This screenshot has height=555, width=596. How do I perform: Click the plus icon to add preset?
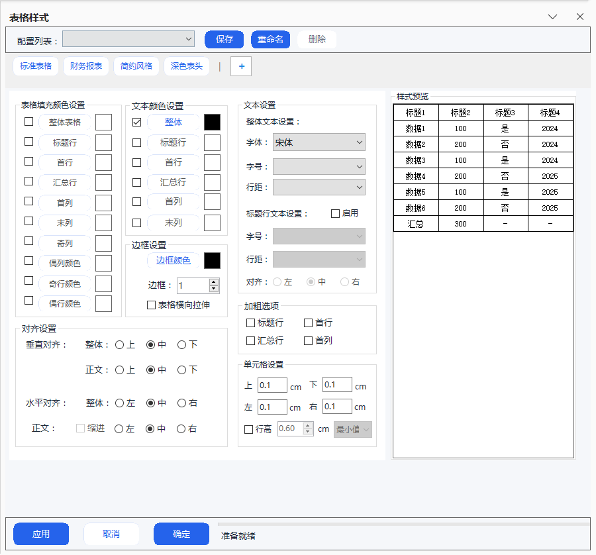tap(241, 66)
